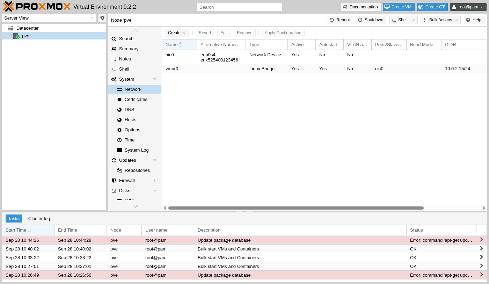Click the Remove button
This screenshot has width=489, height=284.
click(x=245, y=33)
